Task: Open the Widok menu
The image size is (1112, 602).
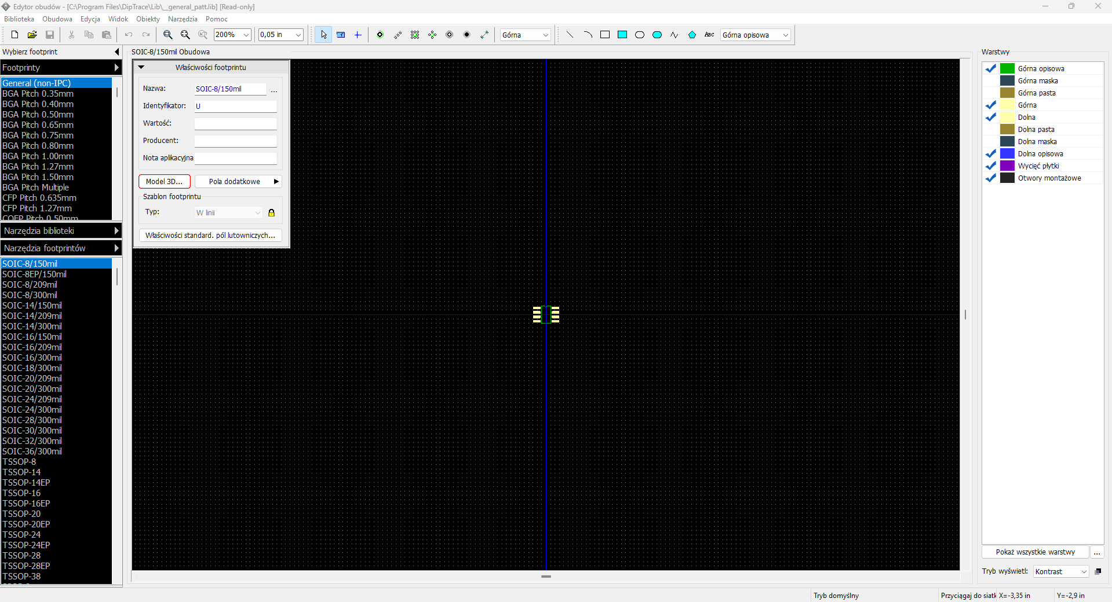Action: click(118, 19)
